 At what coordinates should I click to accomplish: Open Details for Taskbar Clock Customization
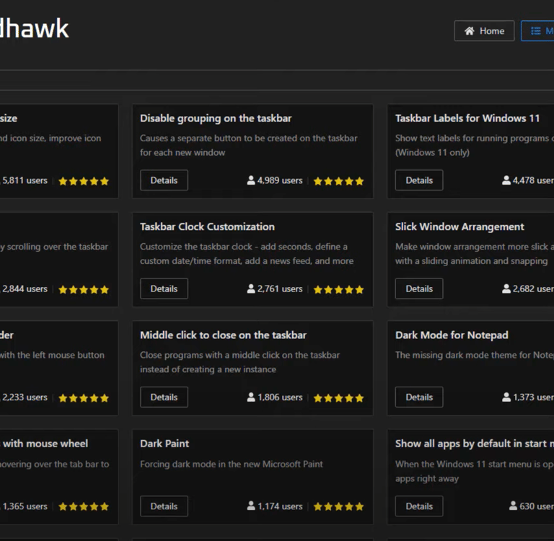164,289
